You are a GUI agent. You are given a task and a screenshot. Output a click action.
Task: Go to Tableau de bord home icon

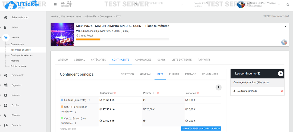click(x=6, y=18)
